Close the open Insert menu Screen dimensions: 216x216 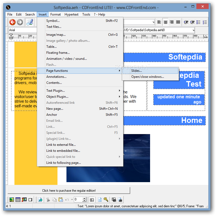[x=42, y=14]
